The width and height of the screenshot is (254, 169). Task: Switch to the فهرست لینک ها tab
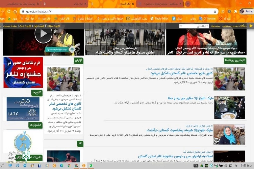pos(21,4)
